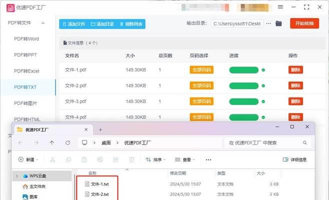Image resolution: width=329 pixels, height=200 pixels.
Task: Click the progress bar of 文件-2.pdf
Action: tap(244, 85)
